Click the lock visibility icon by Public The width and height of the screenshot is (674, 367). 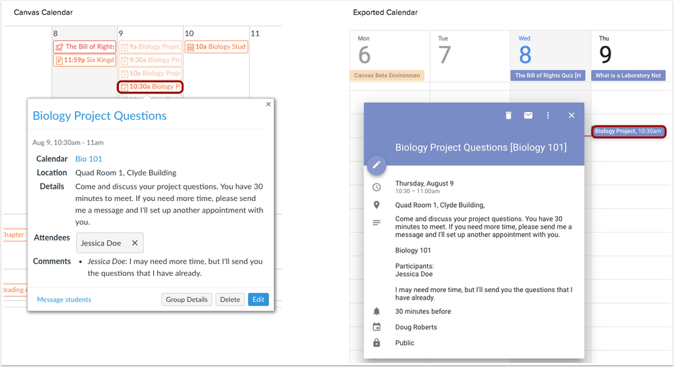[376, 343]
